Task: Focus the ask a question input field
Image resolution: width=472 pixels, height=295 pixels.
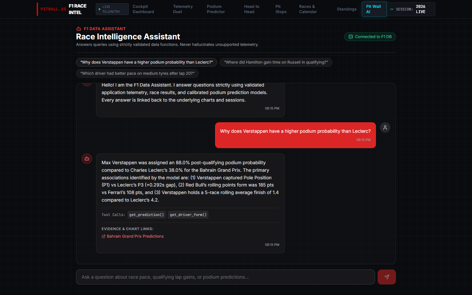Action: pyautogui.click(x=226, y=277)
